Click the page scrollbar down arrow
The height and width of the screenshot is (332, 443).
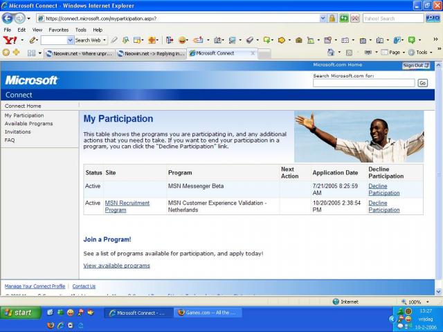pos(438,291)
